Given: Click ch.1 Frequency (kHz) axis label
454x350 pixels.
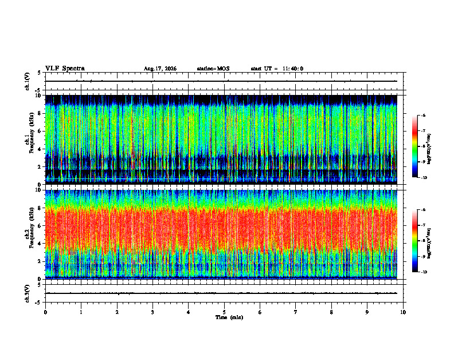Looking at the screenshot, I should [29, 140].
